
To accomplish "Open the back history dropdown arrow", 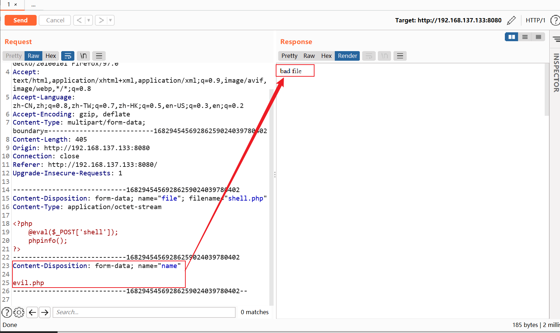I will click(x=89, y=20).
